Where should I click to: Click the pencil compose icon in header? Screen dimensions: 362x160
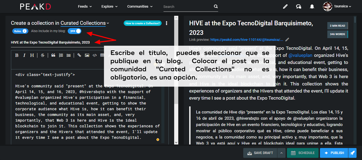click(x=285, y=7)
